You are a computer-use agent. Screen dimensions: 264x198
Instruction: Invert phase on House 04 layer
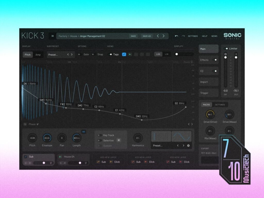[86, 163]
